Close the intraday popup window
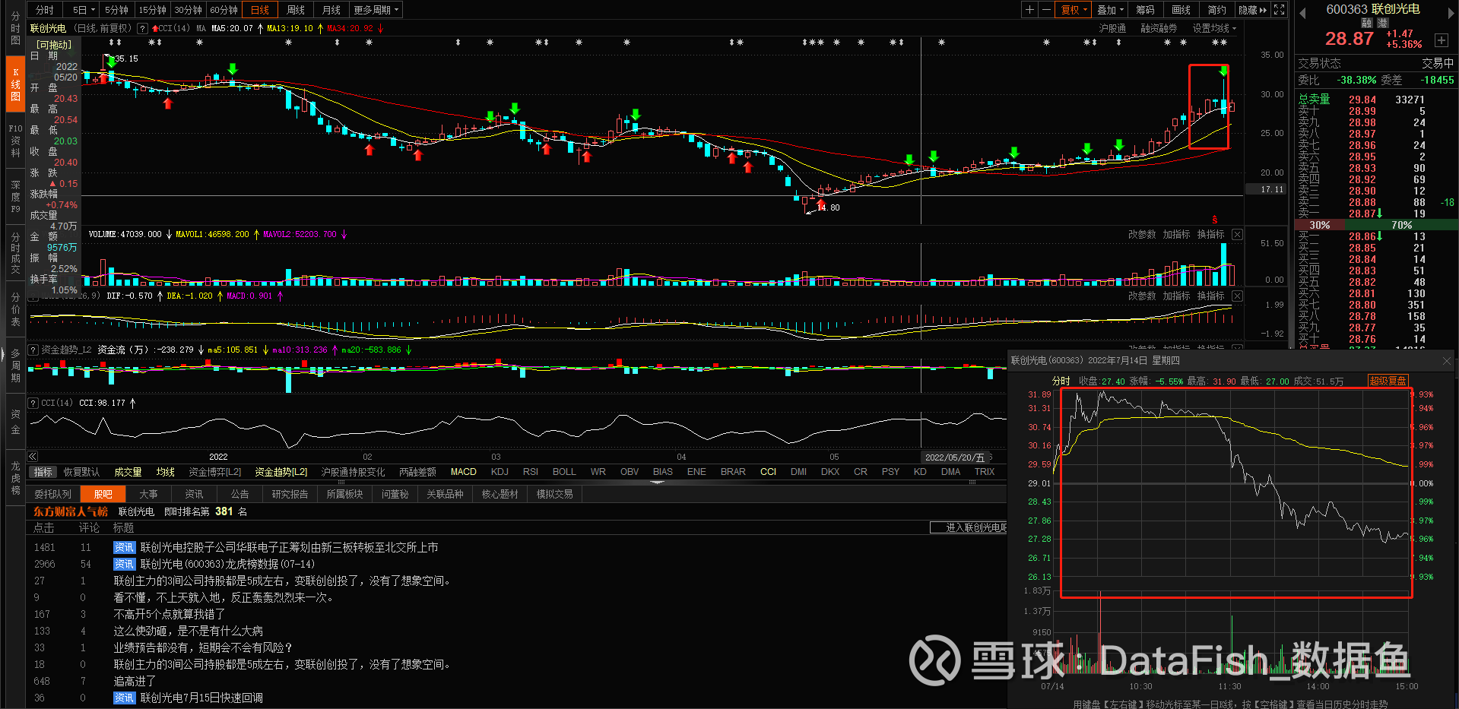1459x709 pixels. point(1447,361)
